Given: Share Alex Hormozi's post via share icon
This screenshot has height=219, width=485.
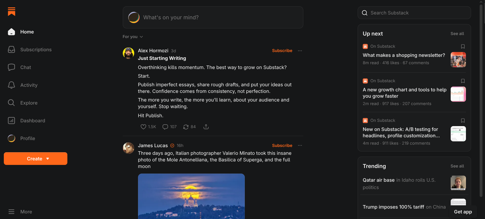Looking at the screenshot, I should (x=206, y=127).
